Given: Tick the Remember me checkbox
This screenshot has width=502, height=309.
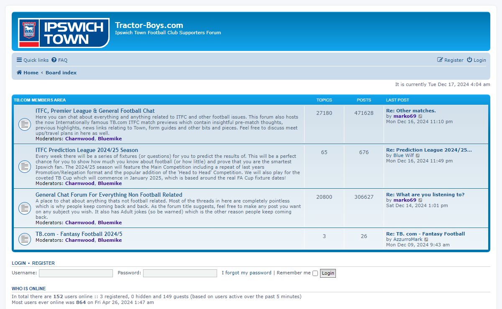Looking at the screenshot, I should 315,274.
